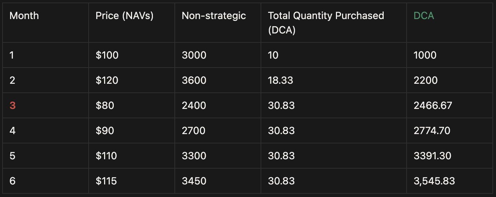Click the $120 price cell

tap(107, 80)
